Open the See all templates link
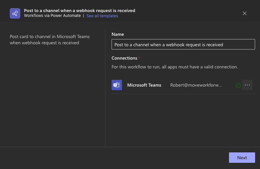Viewport: 260px width, 169px height. 102,16
